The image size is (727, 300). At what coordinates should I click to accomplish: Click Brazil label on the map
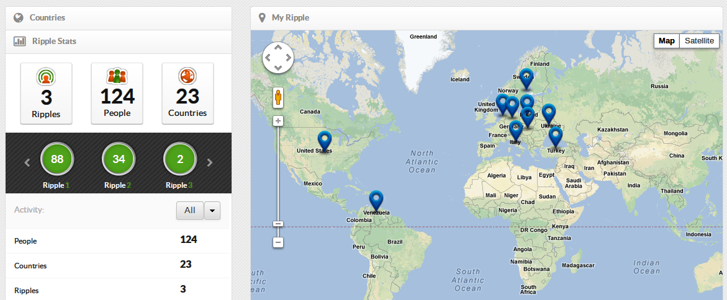click(x=395, y=242)
